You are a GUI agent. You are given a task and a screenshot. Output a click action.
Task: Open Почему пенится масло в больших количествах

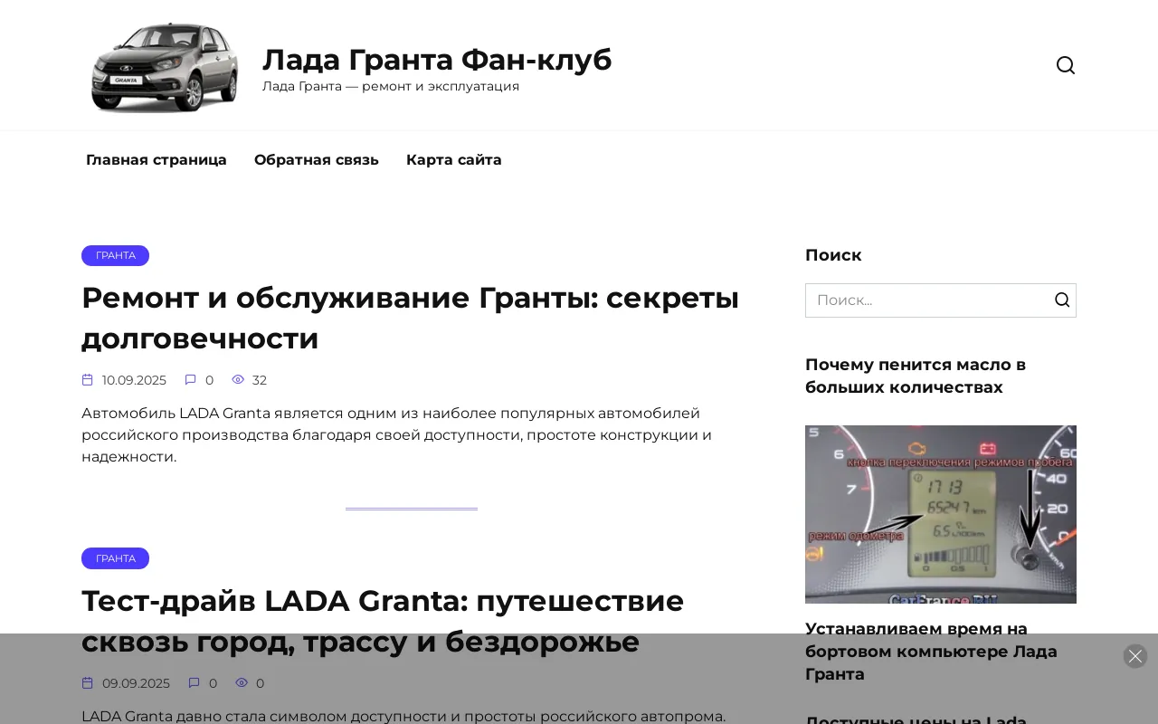point(916,376)
